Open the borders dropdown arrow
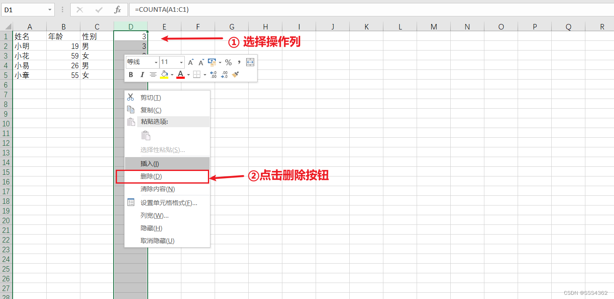This screenshot has width=614, height=299. 205,75
